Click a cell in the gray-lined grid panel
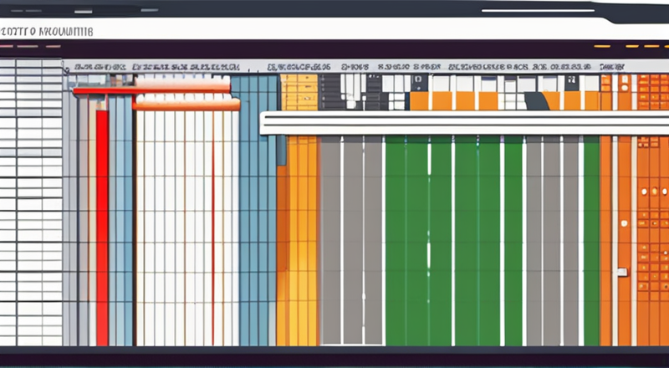669x368 pixels. click(x=31, y=202)
